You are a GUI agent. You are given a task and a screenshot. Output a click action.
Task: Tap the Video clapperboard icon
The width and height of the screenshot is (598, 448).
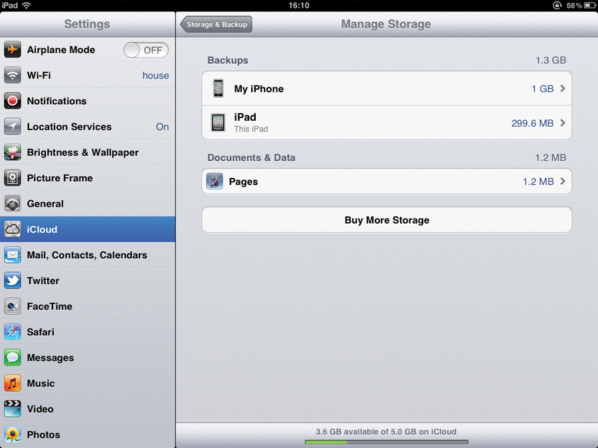click(x=13, y=409)
